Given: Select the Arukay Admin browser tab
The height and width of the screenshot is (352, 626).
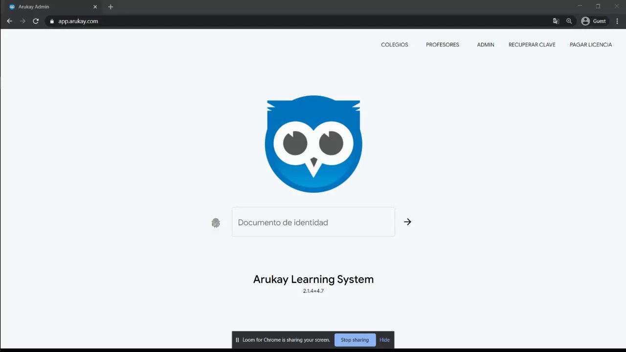Looking at the screenshot, I should click(x=53, y=7).
